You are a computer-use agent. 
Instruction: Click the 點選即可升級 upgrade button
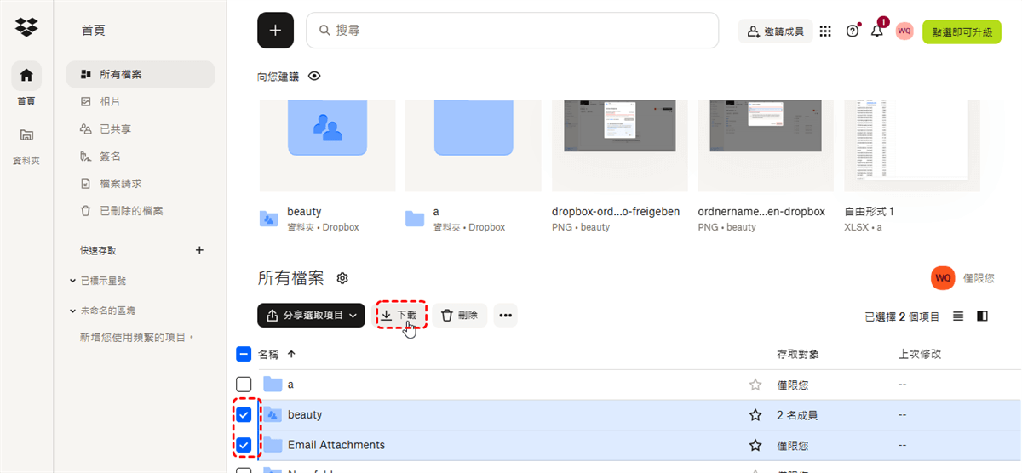[962, 31]
